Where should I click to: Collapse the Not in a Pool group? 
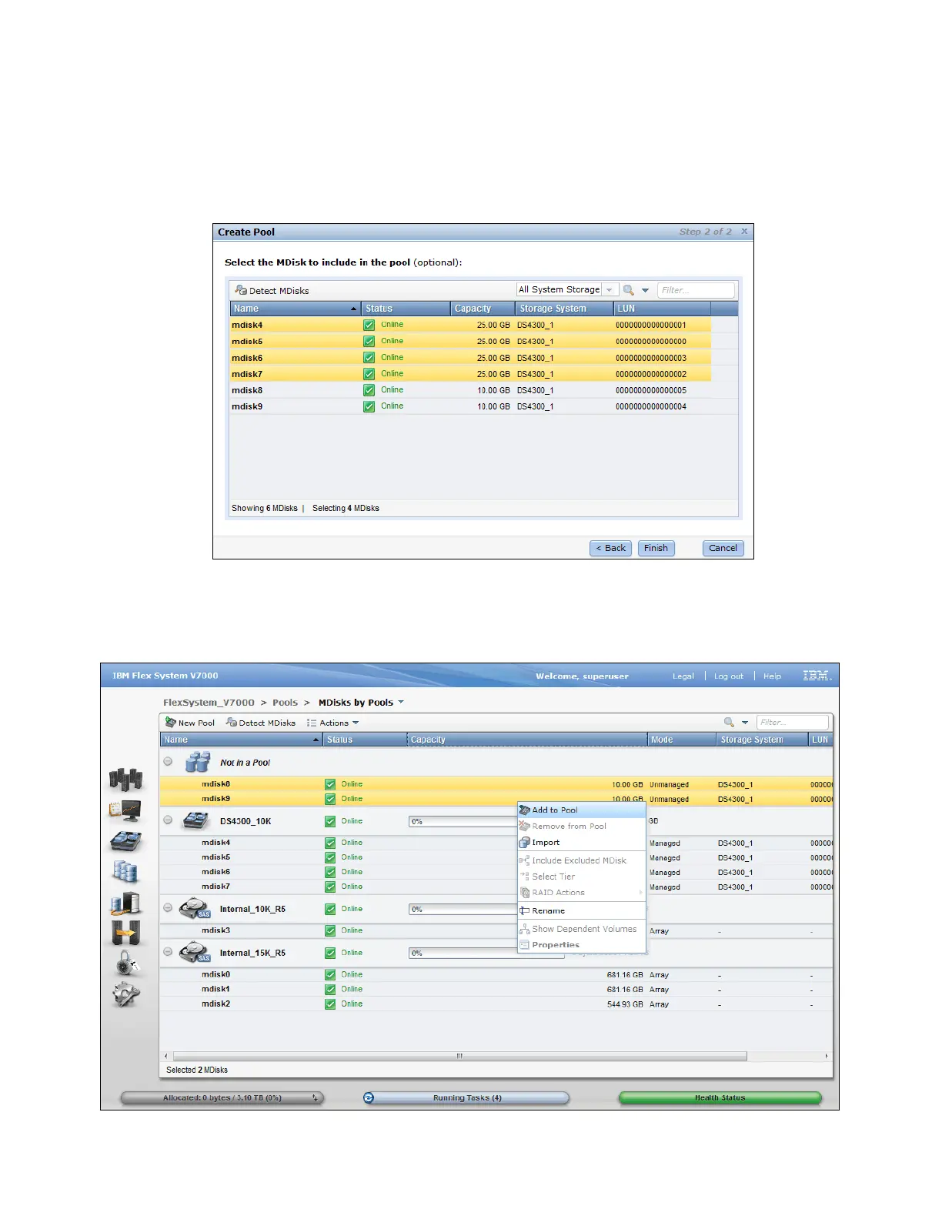pyautogui.click(x=168, y=762)
